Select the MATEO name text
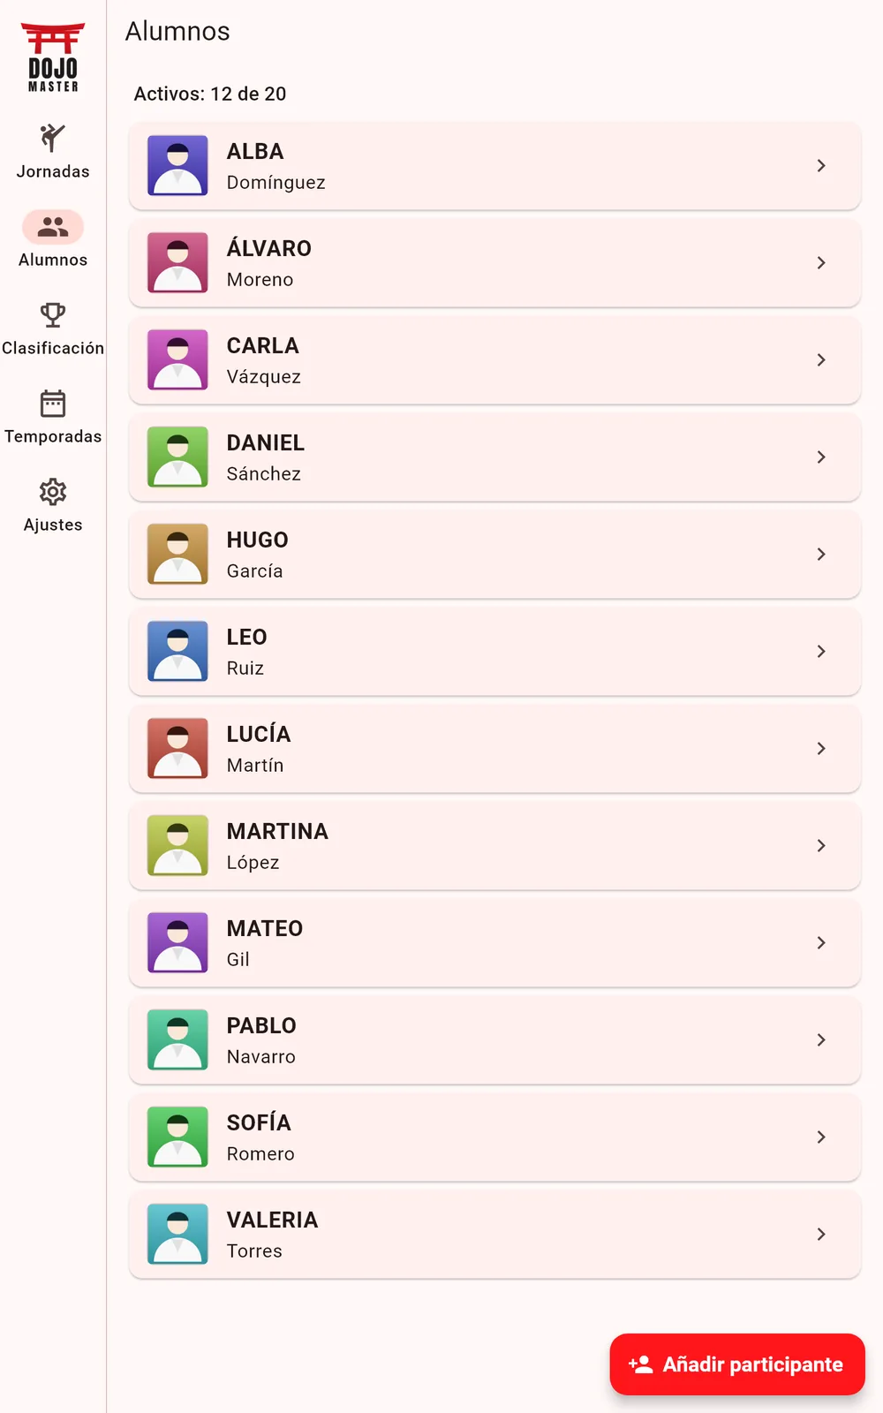The height and width of the screenshot is (1413, 883). (x=265, y=928)
